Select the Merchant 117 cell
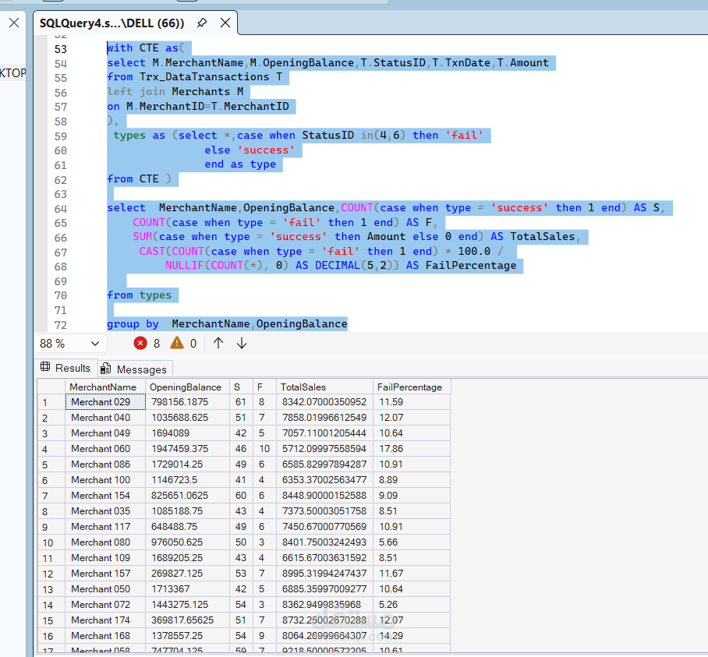 [105, 527]
